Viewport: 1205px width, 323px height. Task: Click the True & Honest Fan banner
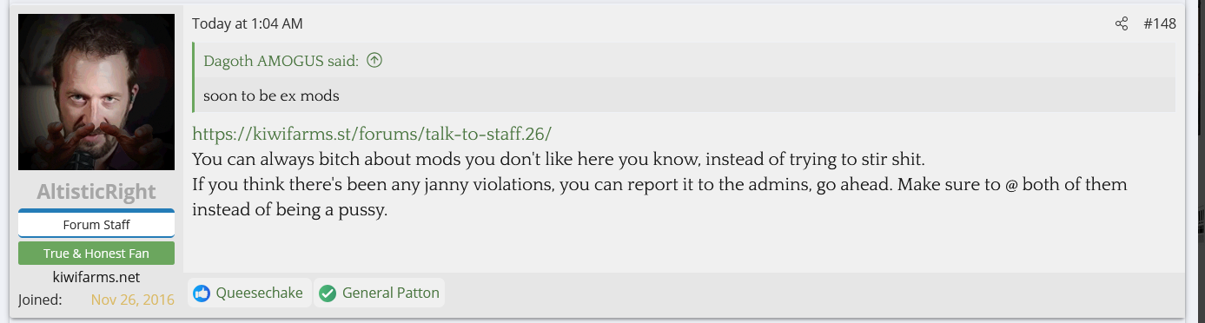tap(96, 254)
